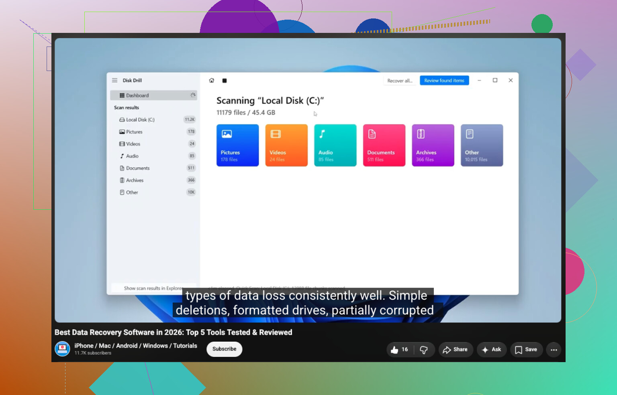
Task: Open the more options ellipsis menu
Action: coord(554,350)
